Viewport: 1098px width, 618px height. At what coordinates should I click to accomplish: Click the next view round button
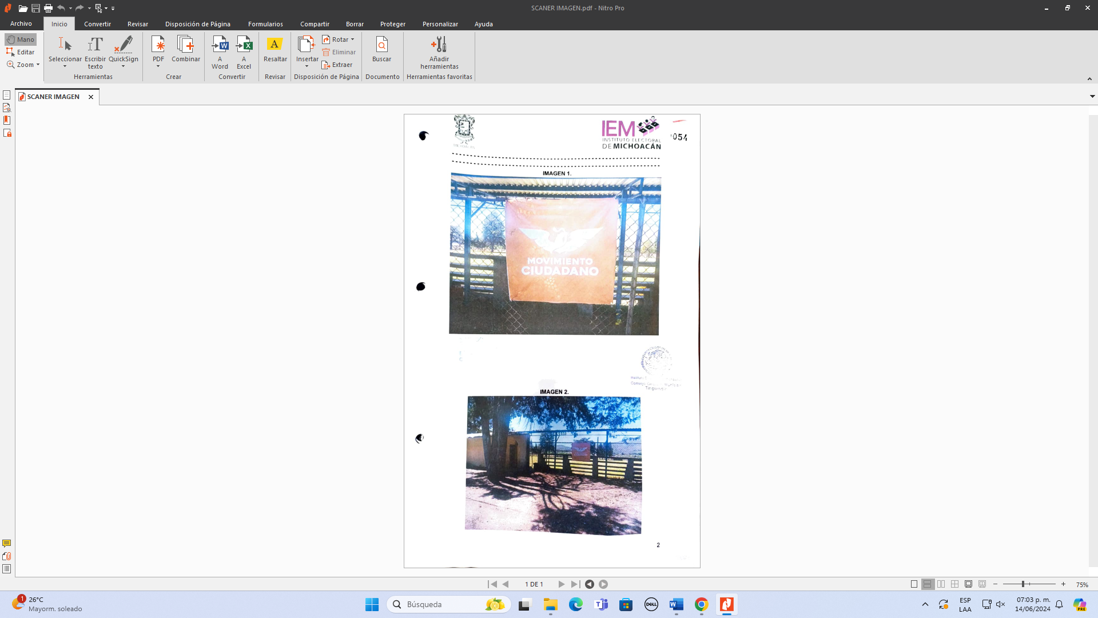(x=603, y=584)
